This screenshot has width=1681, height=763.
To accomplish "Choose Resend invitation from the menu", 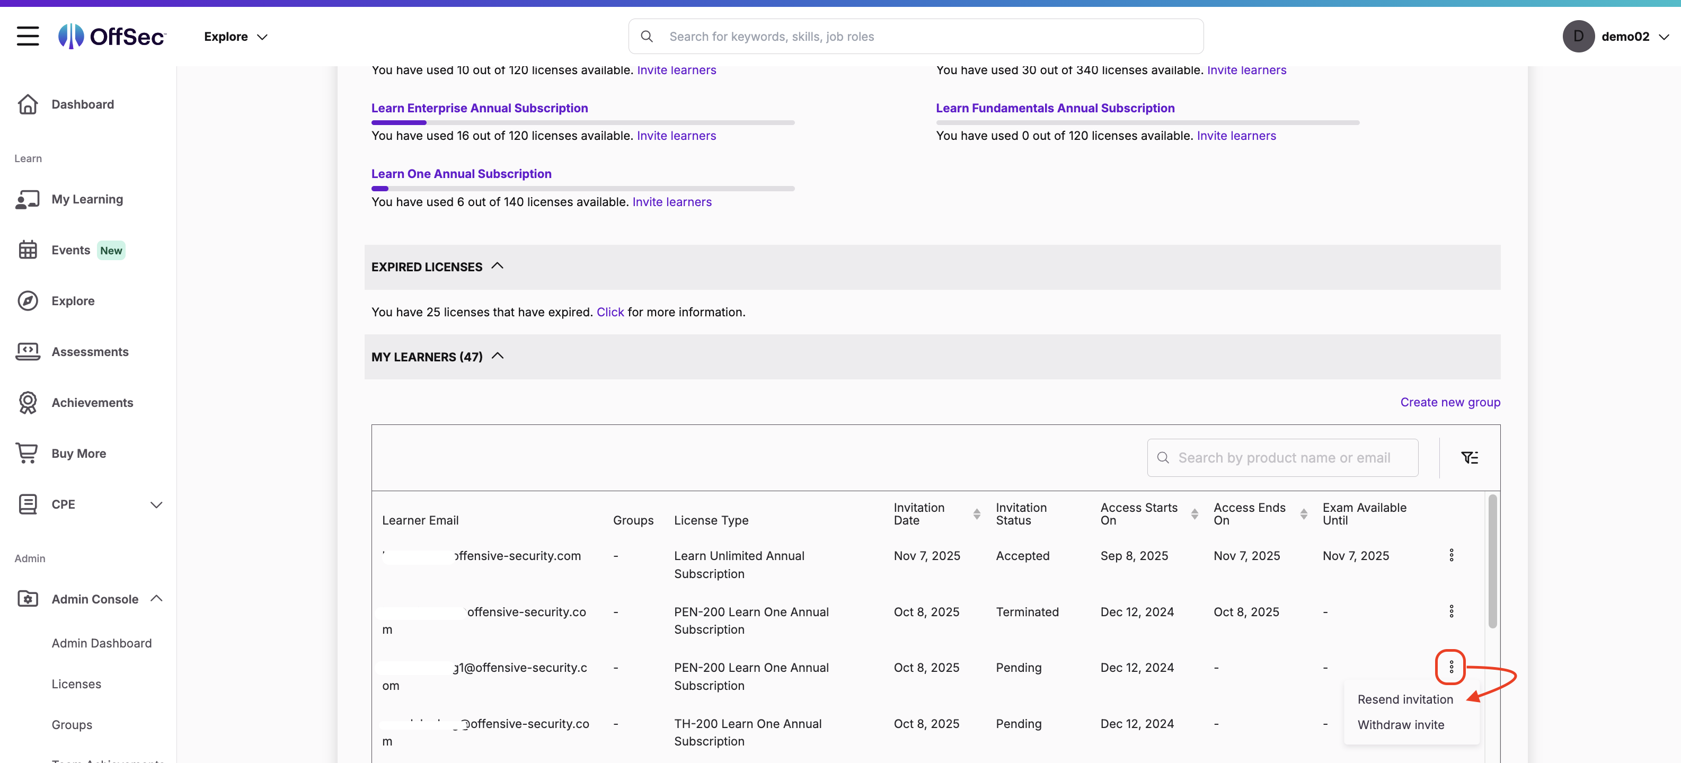I will pyautogui.click(x=1405, y=699).
